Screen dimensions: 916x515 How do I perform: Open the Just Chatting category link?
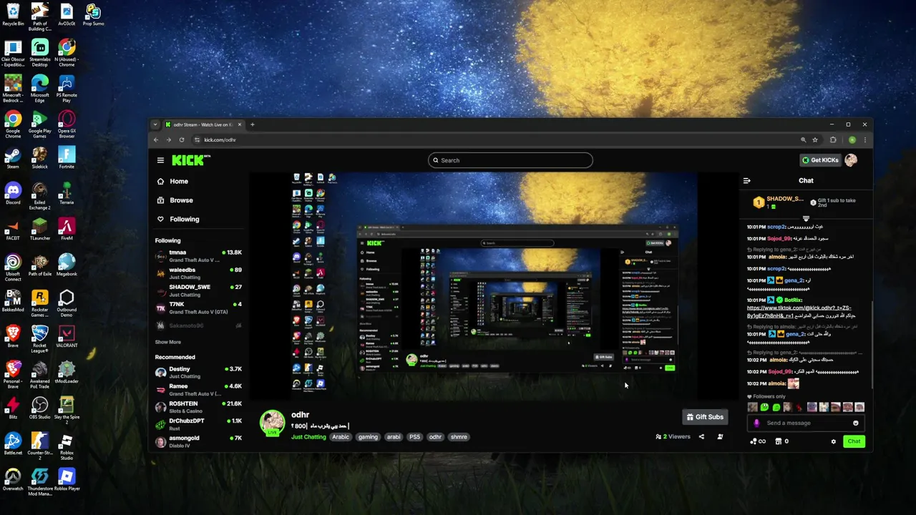pyautogui.click(x=308, y=437)
